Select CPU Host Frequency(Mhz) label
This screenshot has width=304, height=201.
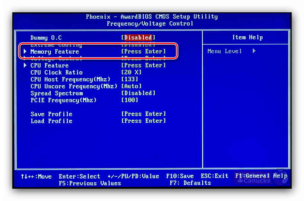pyautogui.click(x=70, y=79)
